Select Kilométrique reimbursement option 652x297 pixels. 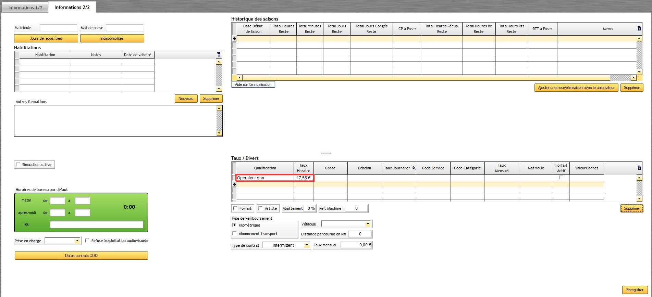pyautogui.click(x=234, y=225)
